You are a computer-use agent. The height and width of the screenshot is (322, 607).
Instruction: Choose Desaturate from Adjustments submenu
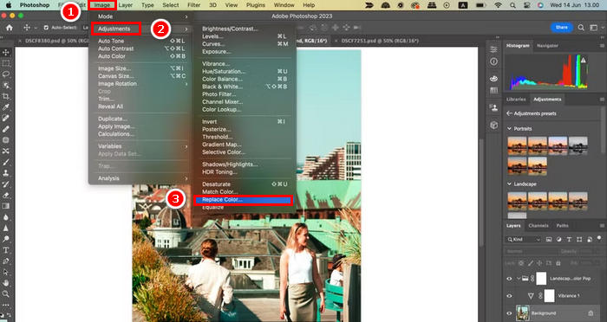click(x=245, y=184)
